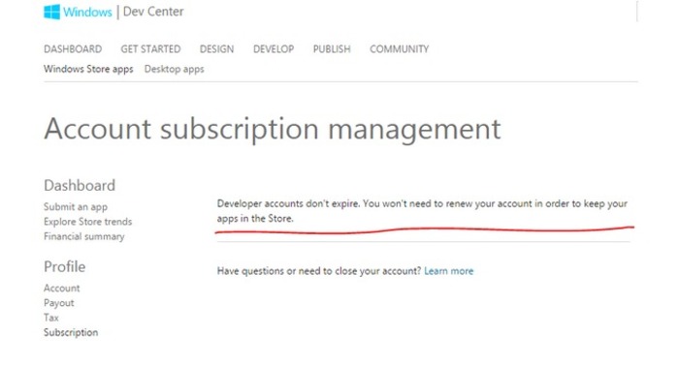Open the Payout settings link
Viewport: 679px width, 366px height.
click(x=59, y=303)
